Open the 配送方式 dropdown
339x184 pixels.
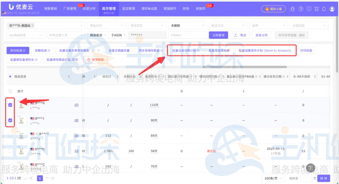click(x=228, y=25)
